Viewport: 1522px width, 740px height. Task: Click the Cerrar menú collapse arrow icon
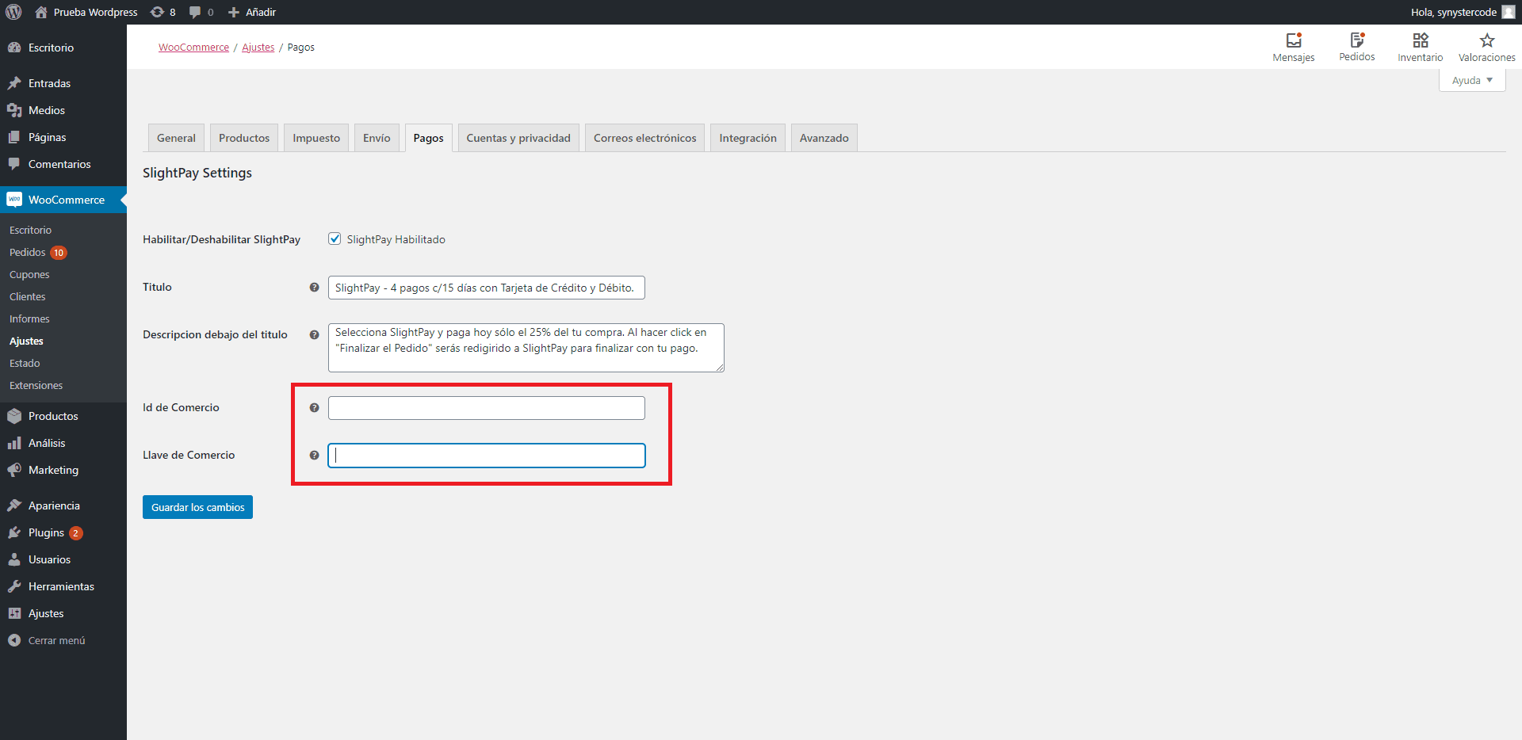point(14,640)
